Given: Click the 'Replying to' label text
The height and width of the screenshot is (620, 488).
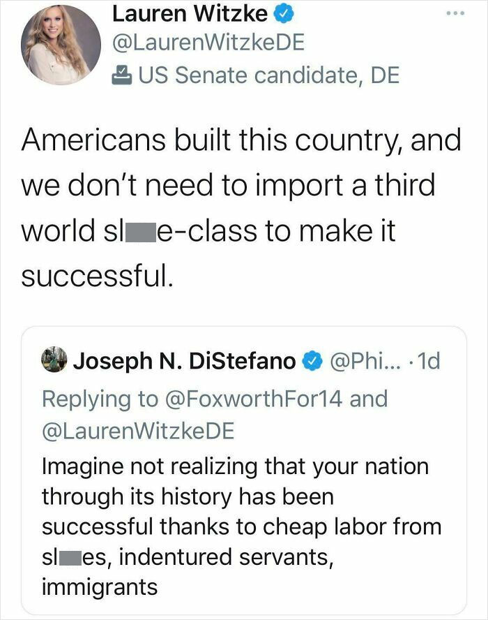Looking at the screenshot, I should point(84,398).
